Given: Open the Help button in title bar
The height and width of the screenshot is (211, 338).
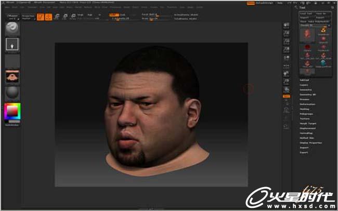Looking at the screenshot, I should pyautogui.click(x=280, y=3).
